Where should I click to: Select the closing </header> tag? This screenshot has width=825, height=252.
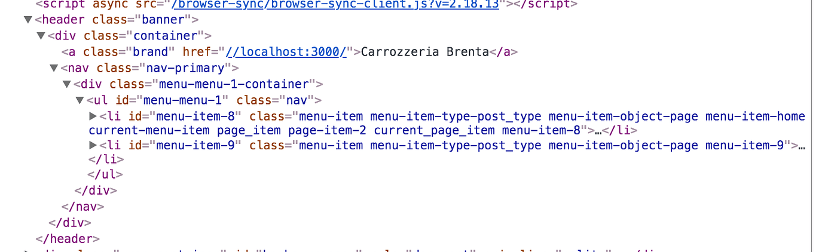[68, 238]
